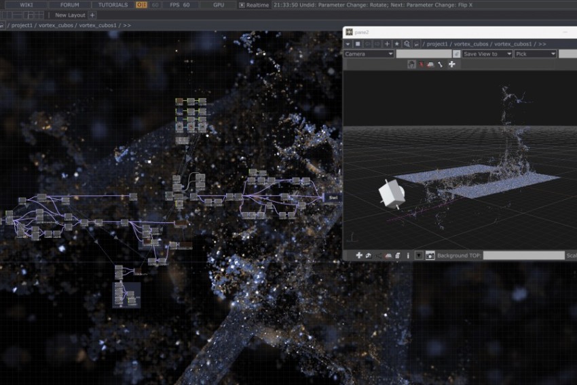577x385 pixels.
Task: Click the stop square icon in pane2
Action: point(358,43)
